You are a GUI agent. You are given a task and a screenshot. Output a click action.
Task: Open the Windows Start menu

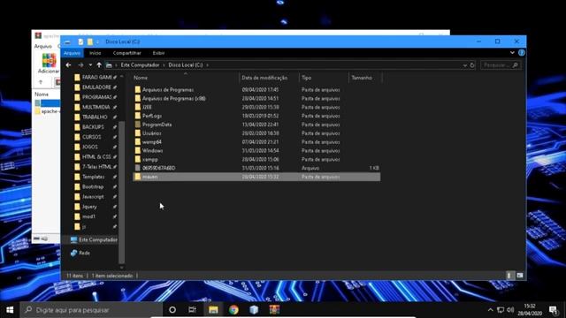click(10, 310)
